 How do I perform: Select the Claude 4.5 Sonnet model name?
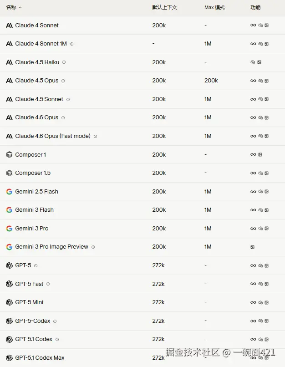click(x=39, y=99)
